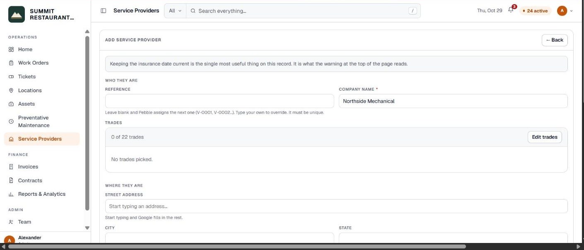Click sidebar scrollbar down arrow
This screenshot has width=584, height=250.
tap(87, 228)
